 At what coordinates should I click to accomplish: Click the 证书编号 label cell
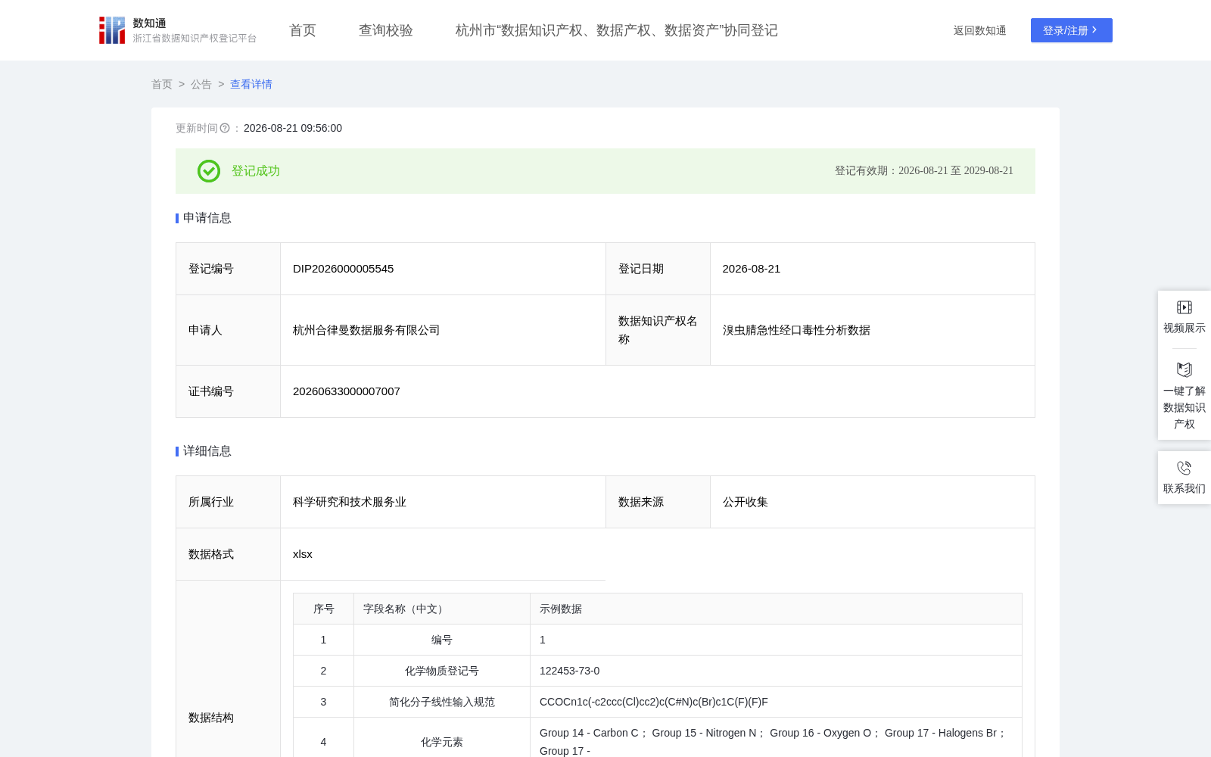pyautogui.click(x=229, y=391)
